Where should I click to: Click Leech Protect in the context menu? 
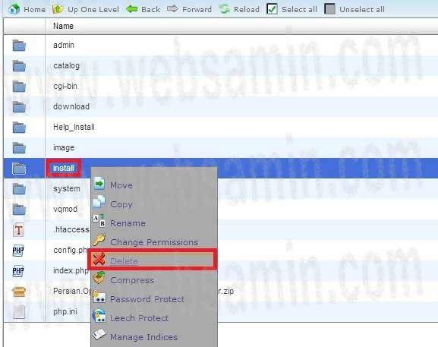139,318
